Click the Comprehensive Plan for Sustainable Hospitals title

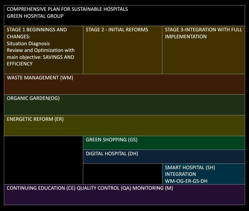(x=67, y=9)
